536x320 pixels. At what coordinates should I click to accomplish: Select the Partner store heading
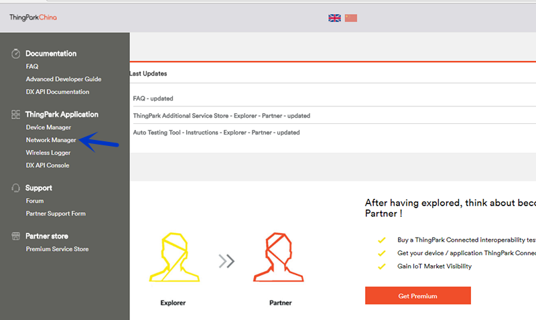coord(47,236)
